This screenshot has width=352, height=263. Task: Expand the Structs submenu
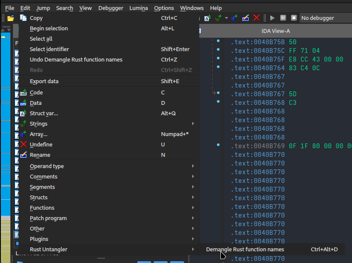pyautogui.click(x=193, y=197)
